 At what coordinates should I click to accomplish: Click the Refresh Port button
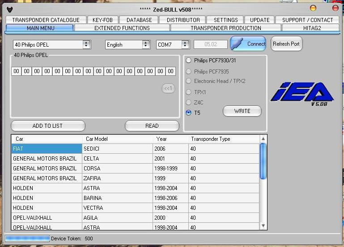tap(287, 43)
